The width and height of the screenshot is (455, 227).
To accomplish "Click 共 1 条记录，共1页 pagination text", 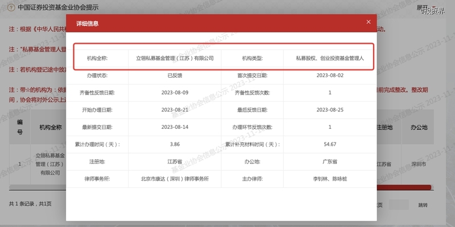I will (x=30, y=204).
